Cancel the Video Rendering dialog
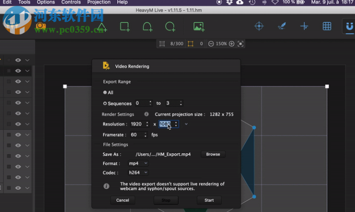This screenshot has height=212, width=355. [122, 200]
